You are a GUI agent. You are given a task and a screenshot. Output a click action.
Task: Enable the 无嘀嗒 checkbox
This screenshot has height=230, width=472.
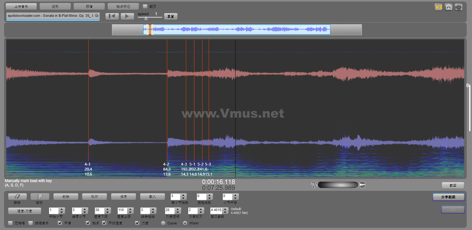10,223
